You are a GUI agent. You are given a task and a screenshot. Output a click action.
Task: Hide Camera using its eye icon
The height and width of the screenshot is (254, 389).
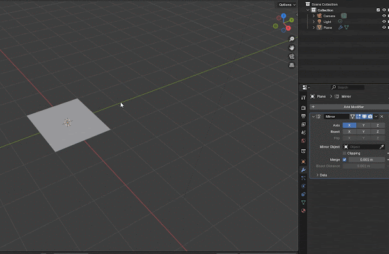pos(384,16)
